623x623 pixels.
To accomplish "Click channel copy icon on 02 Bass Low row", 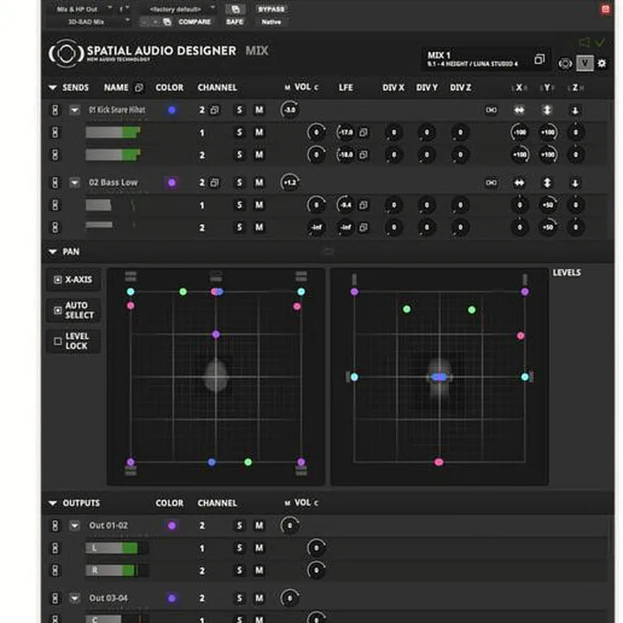I will click(x=215, y=183).
